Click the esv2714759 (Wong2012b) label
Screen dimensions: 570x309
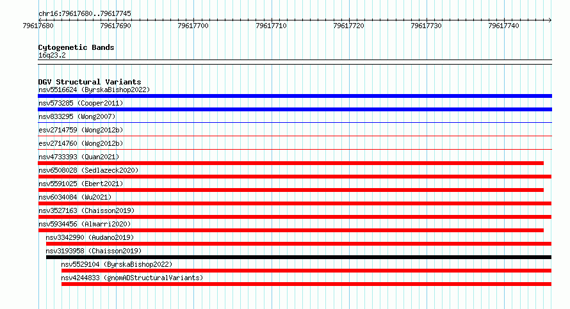81,130
